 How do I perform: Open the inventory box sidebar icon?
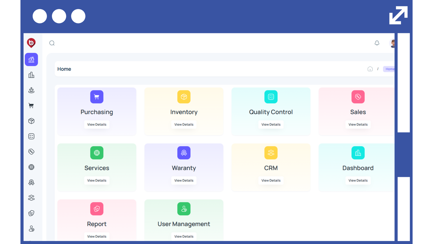tap(31, 121)
